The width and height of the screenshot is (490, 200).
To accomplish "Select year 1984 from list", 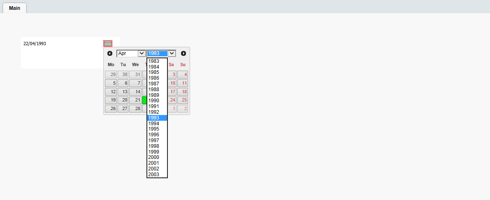I will click(x=157, y=67).
